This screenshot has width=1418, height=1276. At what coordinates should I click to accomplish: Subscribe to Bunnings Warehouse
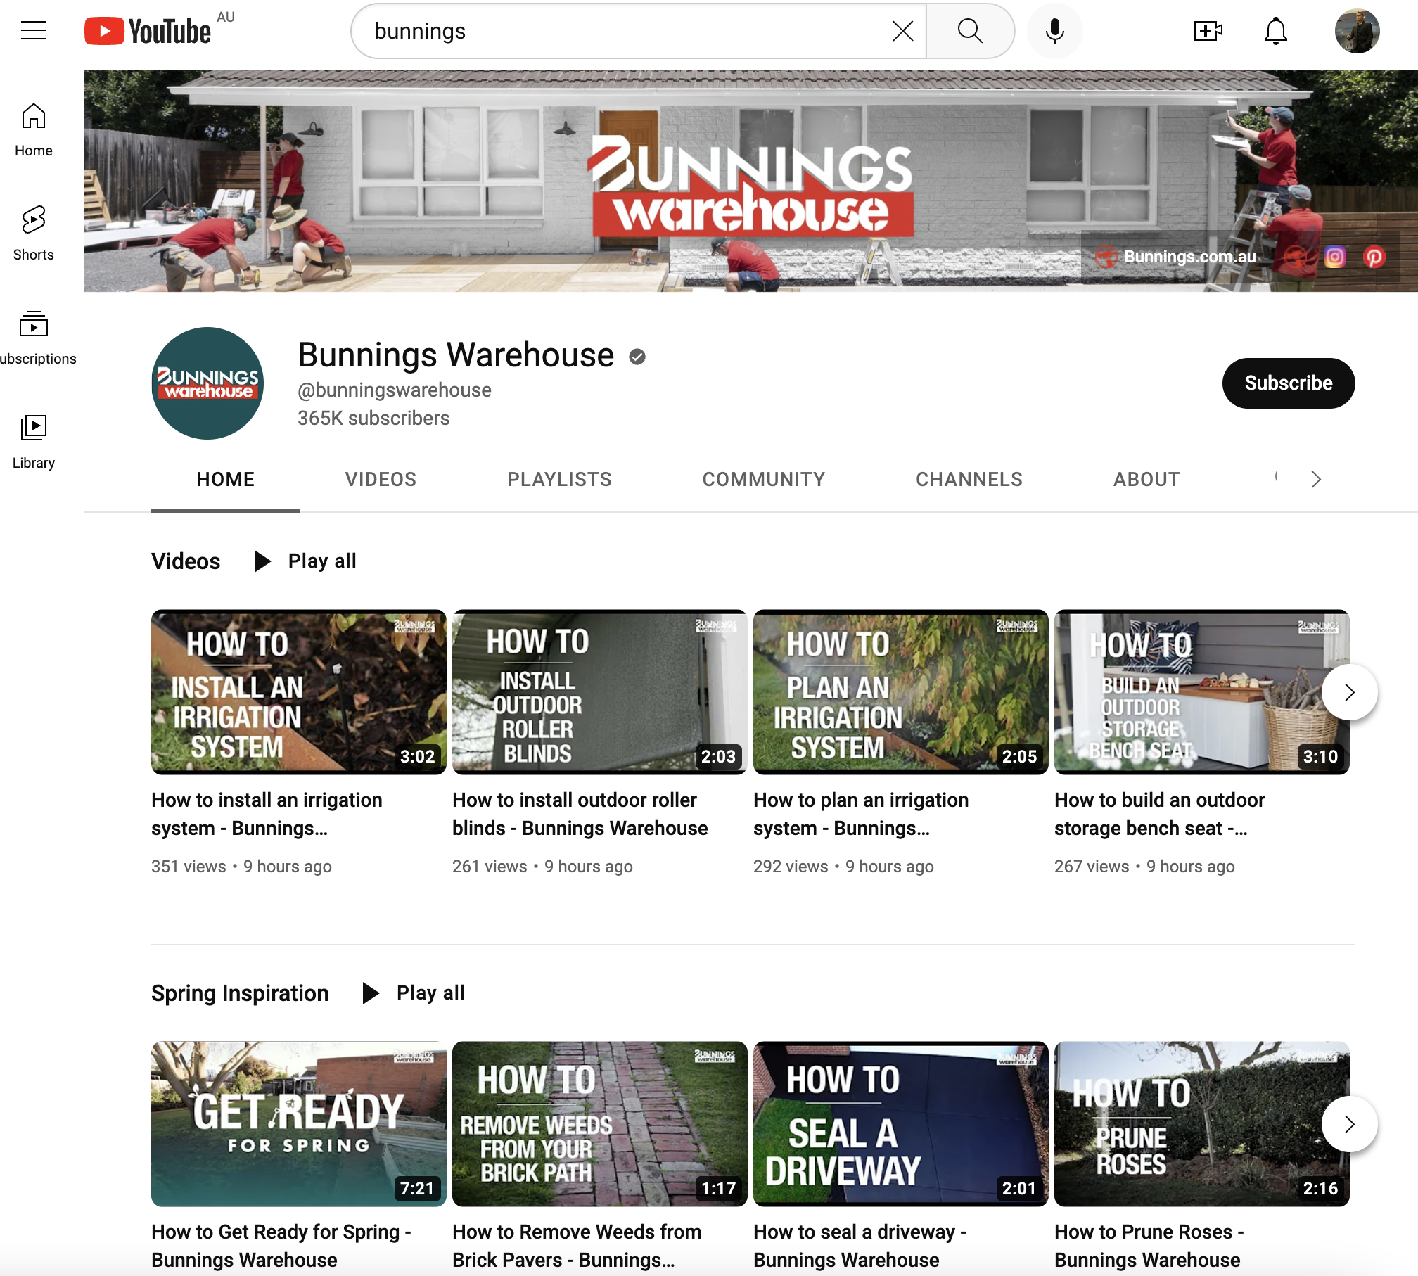tap(1289, 383)
